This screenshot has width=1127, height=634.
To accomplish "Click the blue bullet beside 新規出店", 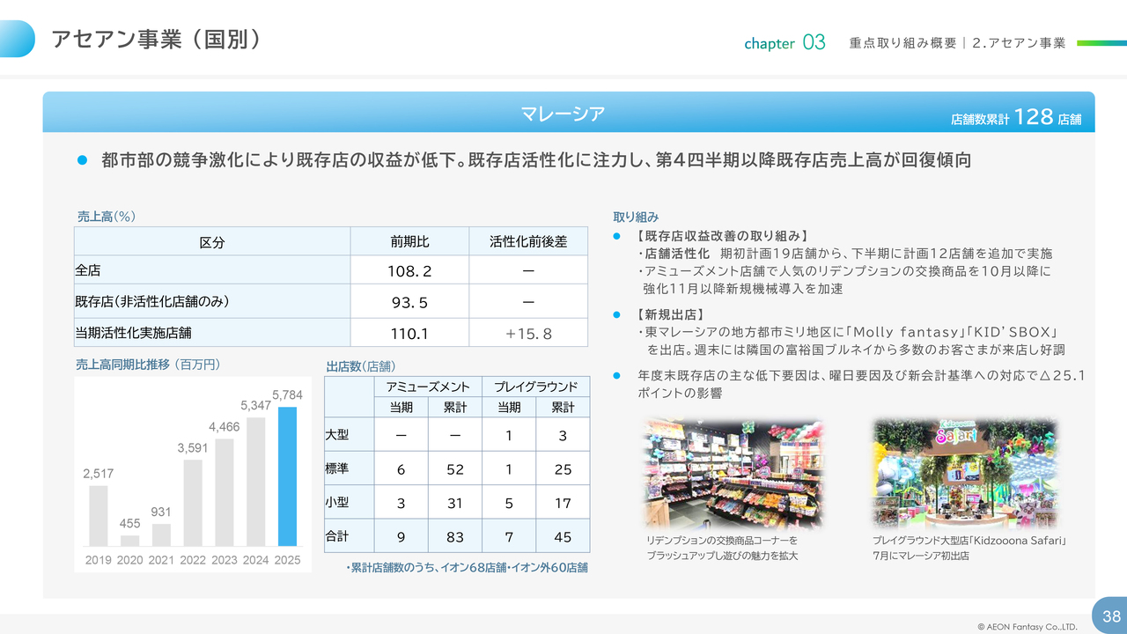I will (x=617, y=314).
